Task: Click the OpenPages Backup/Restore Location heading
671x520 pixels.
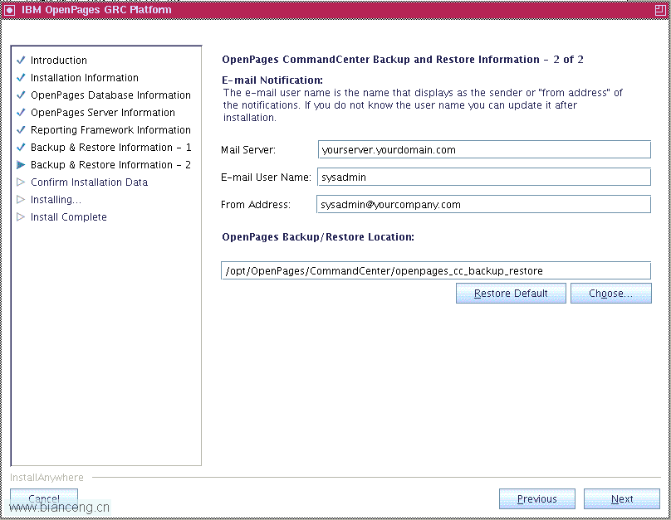Action: [318, 236]
